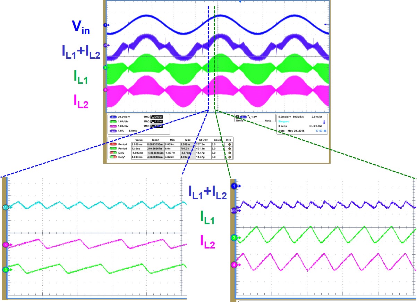
Task: Select the Dely* measurement row badge
Action: (x=113, y=157)
